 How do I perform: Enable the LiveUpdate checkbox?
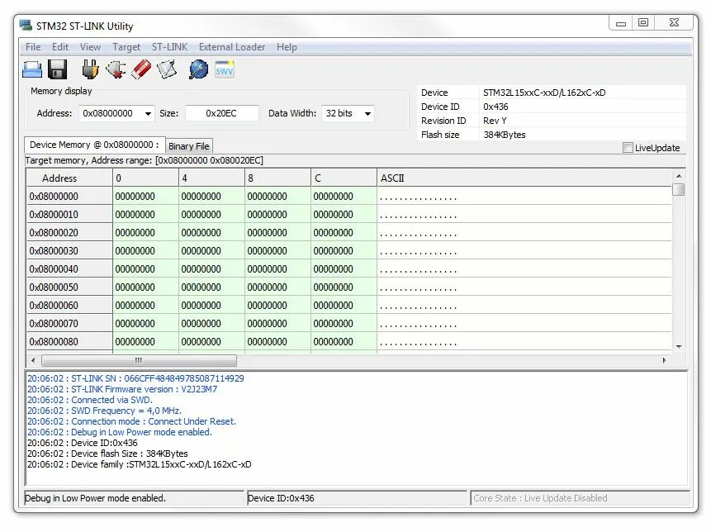click(628, 148)
